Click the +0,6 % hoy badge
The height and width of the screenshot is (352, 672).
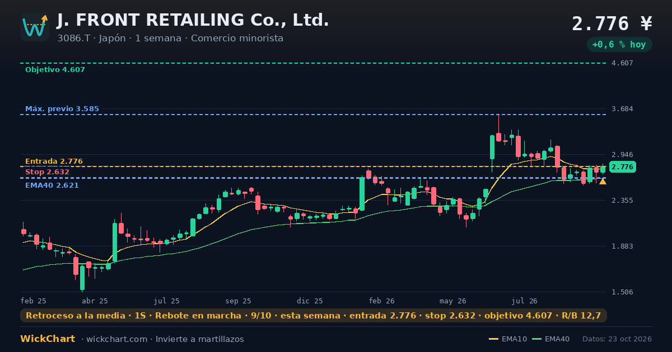click(619, 45)
